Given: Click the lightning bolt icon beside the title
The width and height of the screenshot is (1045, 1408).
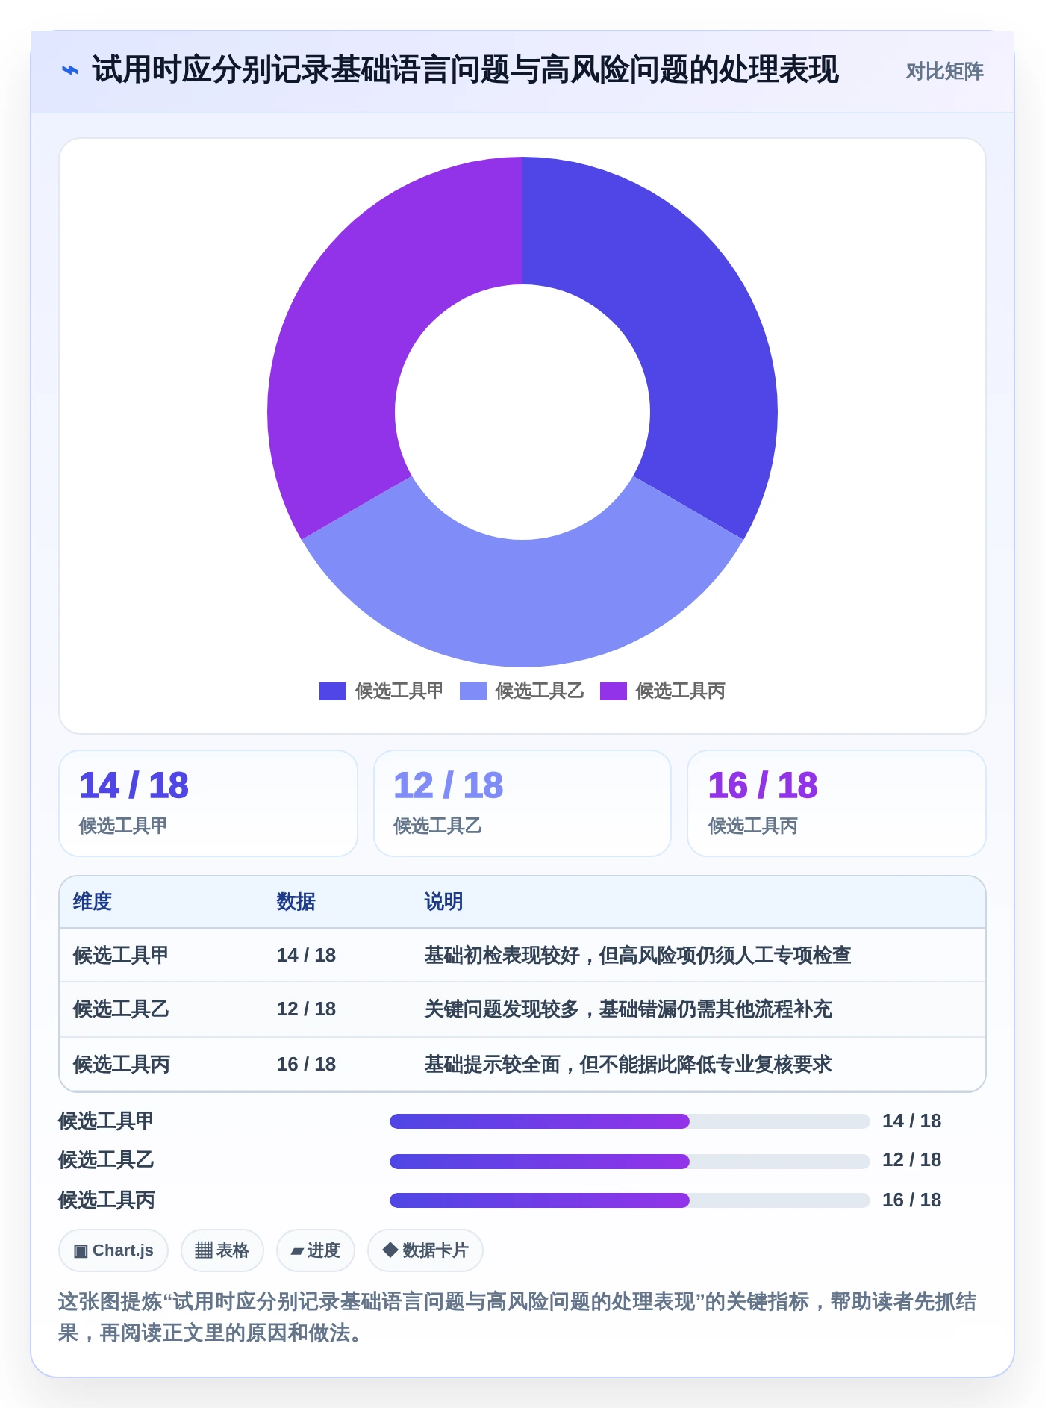Looking at the screenshot, I should coord(69,71).
